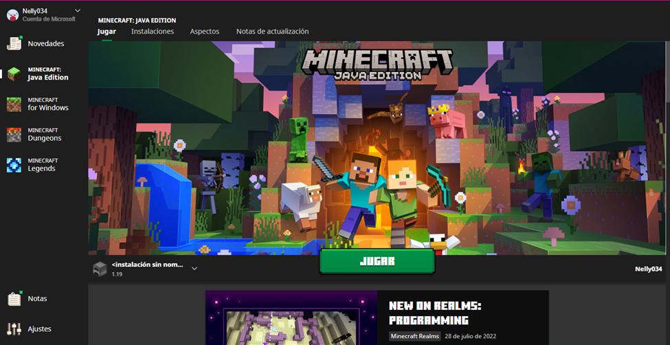
Task: Expand the installation version selector chevron
Action: [194, 268]
